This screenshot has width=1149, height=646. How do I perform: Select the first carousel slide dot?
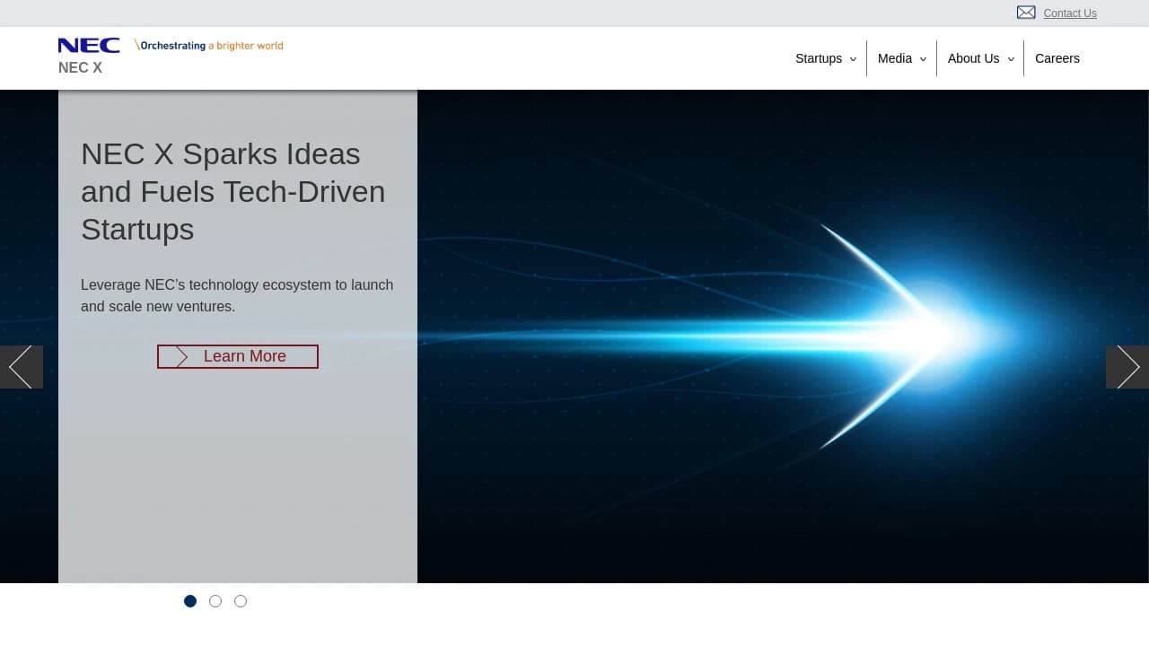click(x=190, y=601)
